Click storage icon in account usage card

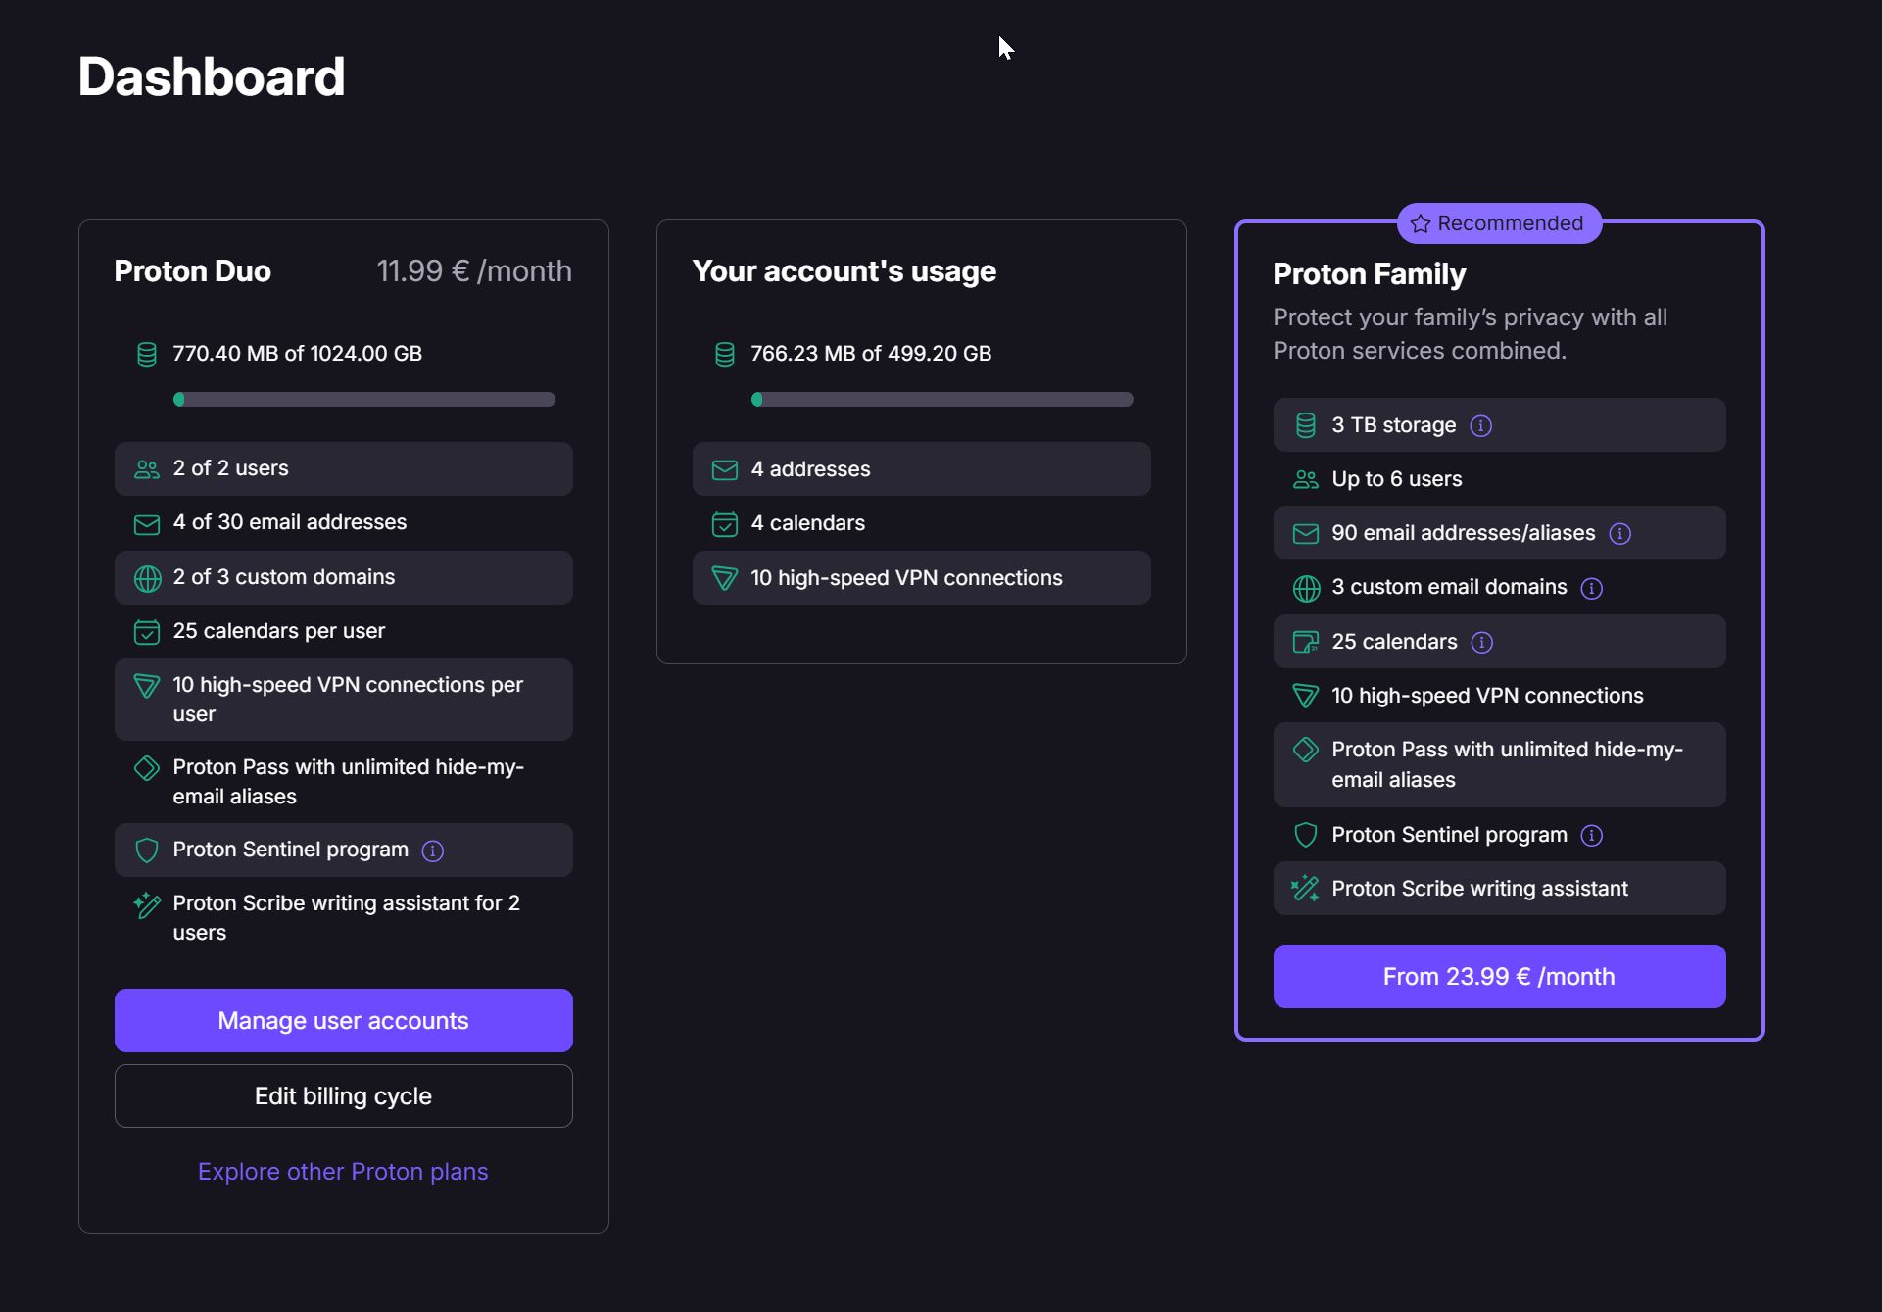(x=725, y=355)
